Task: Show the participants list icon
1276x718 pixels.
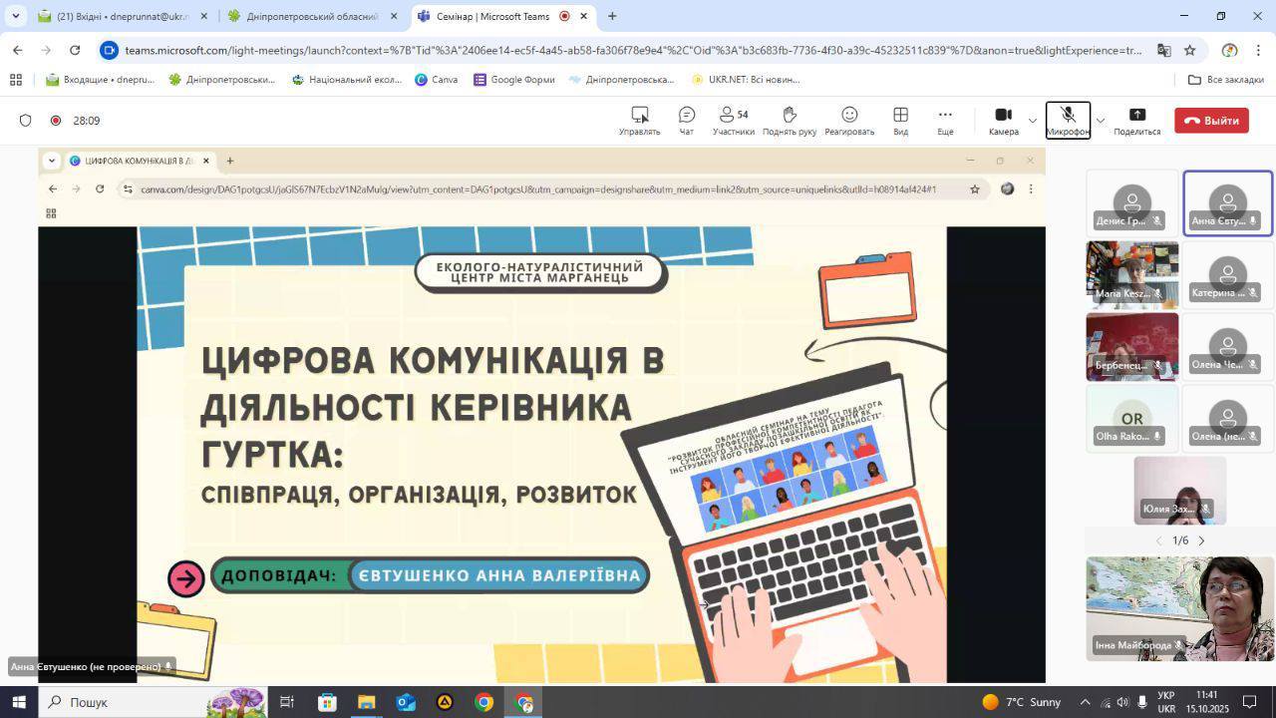Action: (728, 115)
